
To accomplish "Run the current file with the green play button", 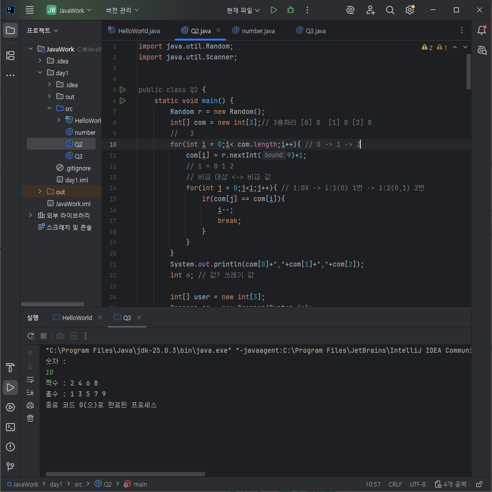I will coord(274,10).
